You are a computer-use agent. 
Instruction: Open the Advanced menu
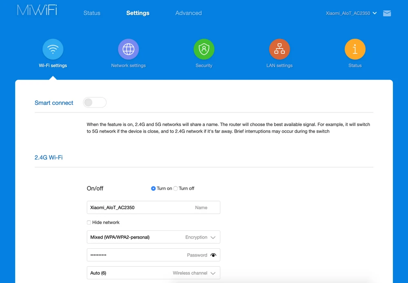(x=188, y=13)
